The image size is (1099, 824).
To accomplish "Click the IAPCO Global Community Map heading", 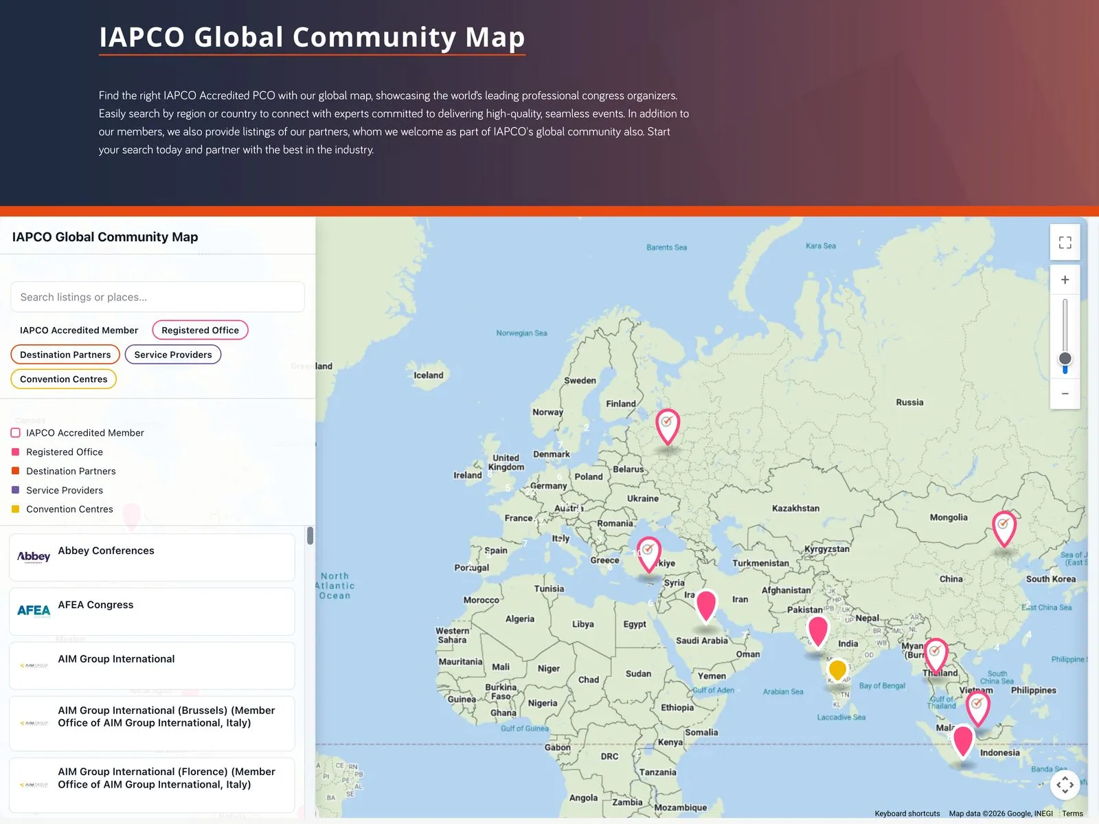I will point(312,37).
